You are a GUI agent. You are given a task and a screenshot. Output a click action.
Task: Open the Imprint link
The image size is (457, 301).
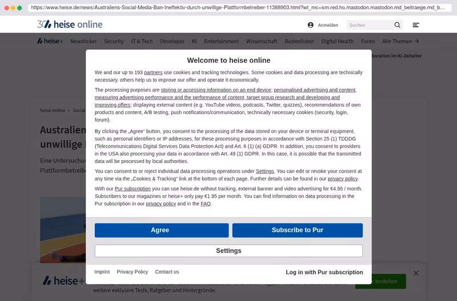102,271
